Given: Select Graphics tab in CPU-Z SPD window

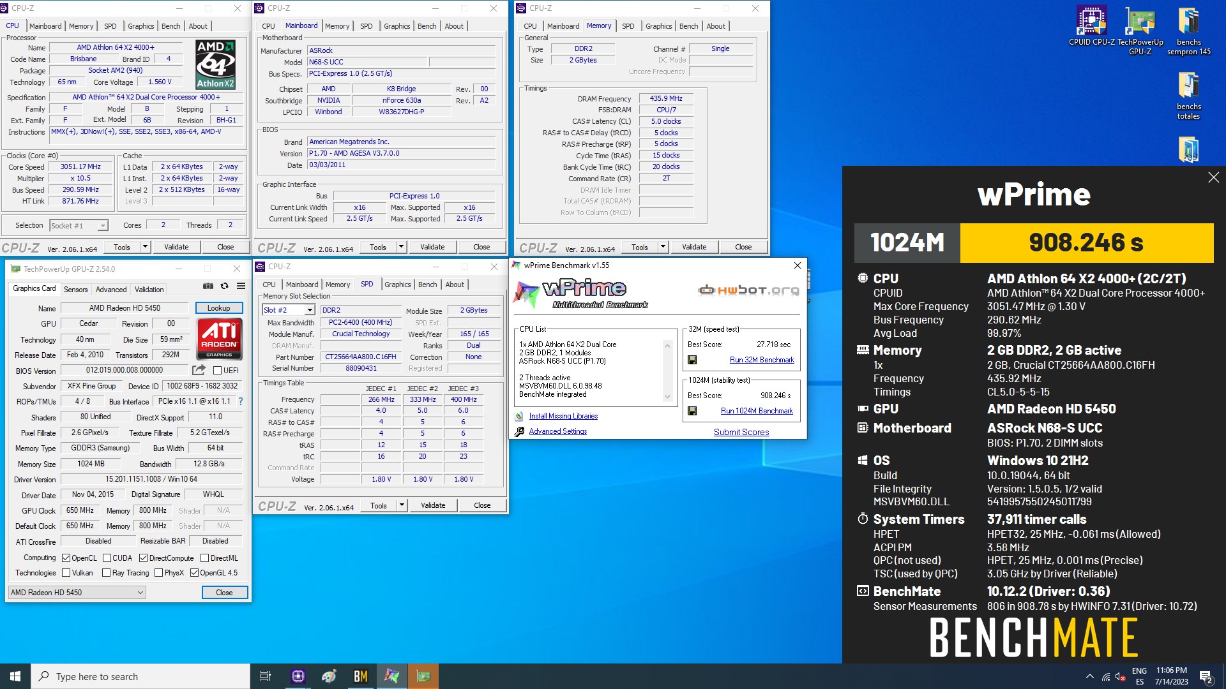Looking at the screenshot, I should 397,285.
